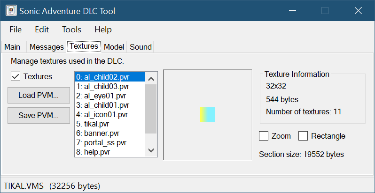The width and height of the screenshot is (375, 193).
Task: Open the Edit menu
Action: pos(42,30)
